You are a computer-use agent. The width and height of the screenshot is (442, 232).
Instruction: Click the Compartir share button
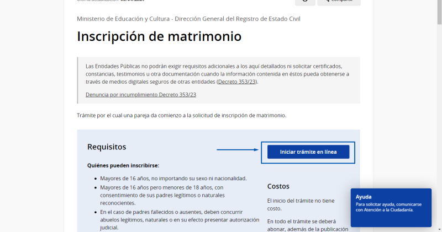[x=339, y=2]
